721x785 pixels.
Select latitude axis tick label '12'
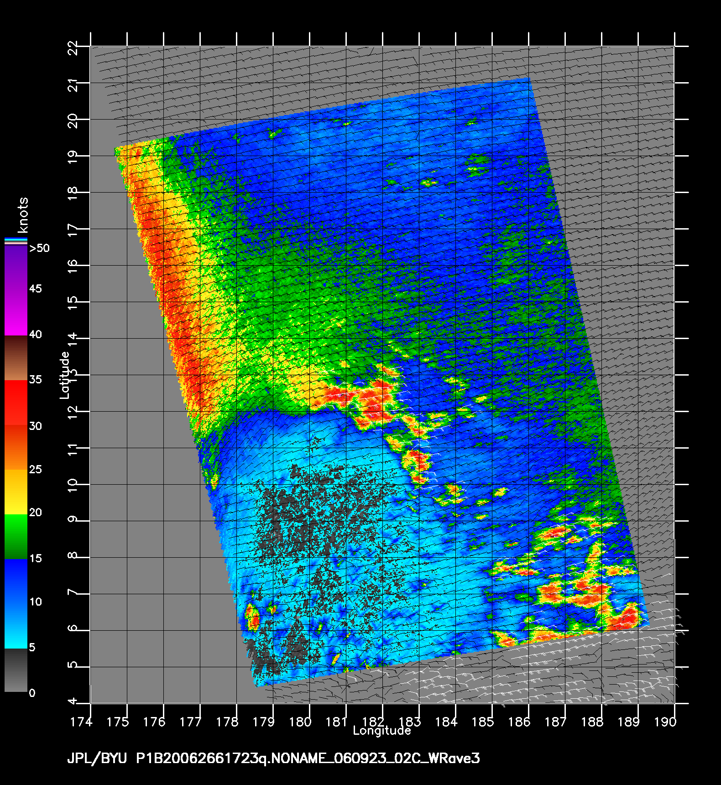[73, 413]
